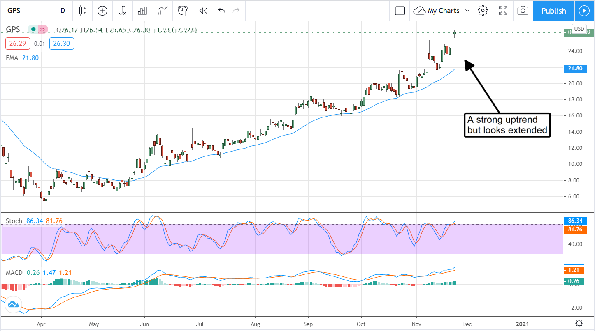The image size is (595, 331).
Task: Toggle the green market status dot
Action: (33, 29)
